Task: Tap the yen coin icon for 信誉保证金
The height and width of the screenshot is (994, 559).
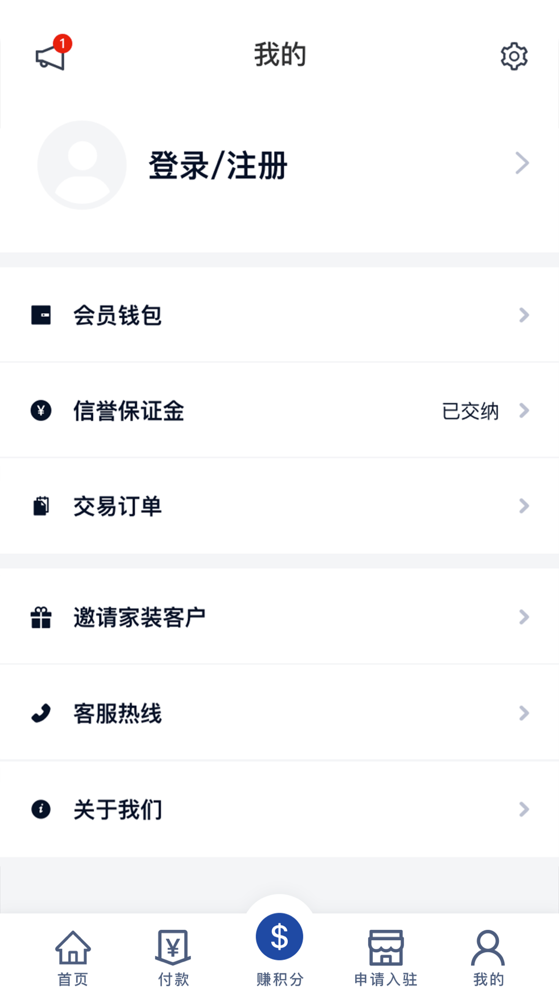Action: [41, 411]
